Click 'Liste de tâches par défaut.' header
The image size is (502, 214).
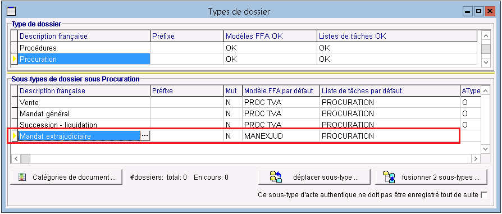pos(389,91)
